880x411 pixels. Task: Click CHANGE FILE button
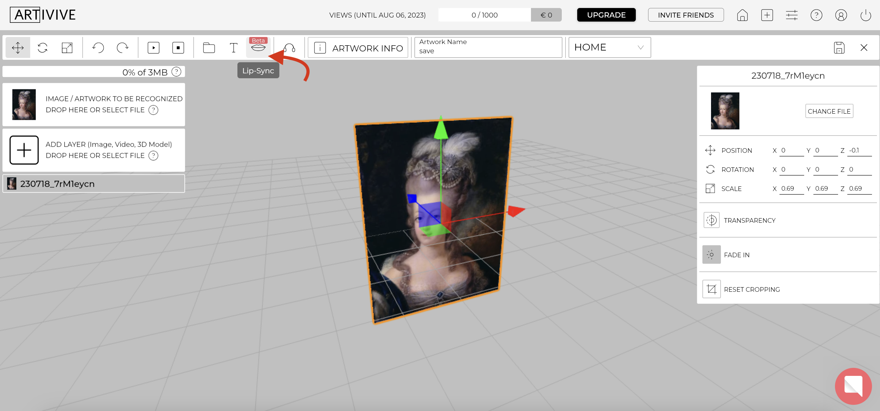[x=829, y=111]
